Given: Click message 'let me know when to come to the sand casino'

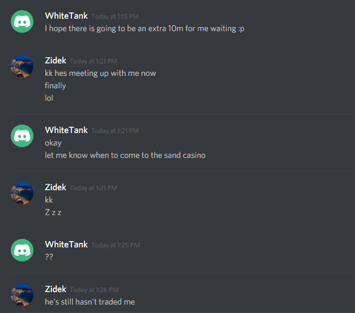Looking at the screenshot, I should 125,155.
